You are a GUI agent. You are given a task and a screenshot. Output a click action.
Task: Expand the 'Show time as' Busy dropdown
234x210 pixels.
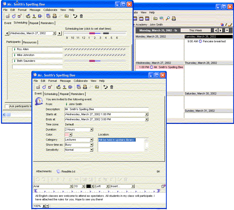click(91, 145)
